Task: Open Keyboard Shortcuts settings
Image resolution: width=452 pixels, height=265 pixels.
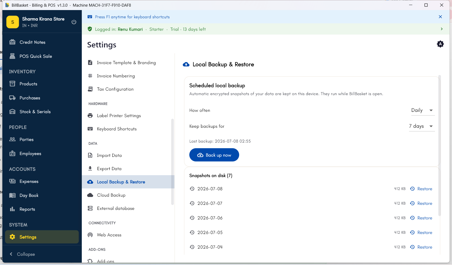Action: coord(128,129)
